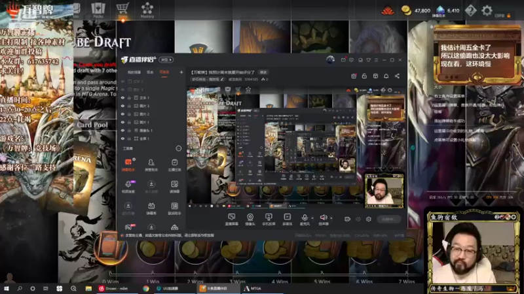Viewport: 524px width, 294px height.
Task: Open the Mastery tab in MTG Arena
Action: (147, 10)
